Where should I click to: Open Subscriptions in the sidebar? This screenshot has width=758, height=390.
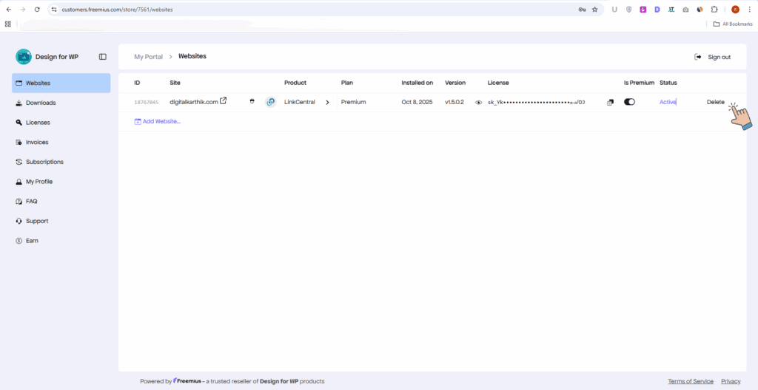[61, 162]
